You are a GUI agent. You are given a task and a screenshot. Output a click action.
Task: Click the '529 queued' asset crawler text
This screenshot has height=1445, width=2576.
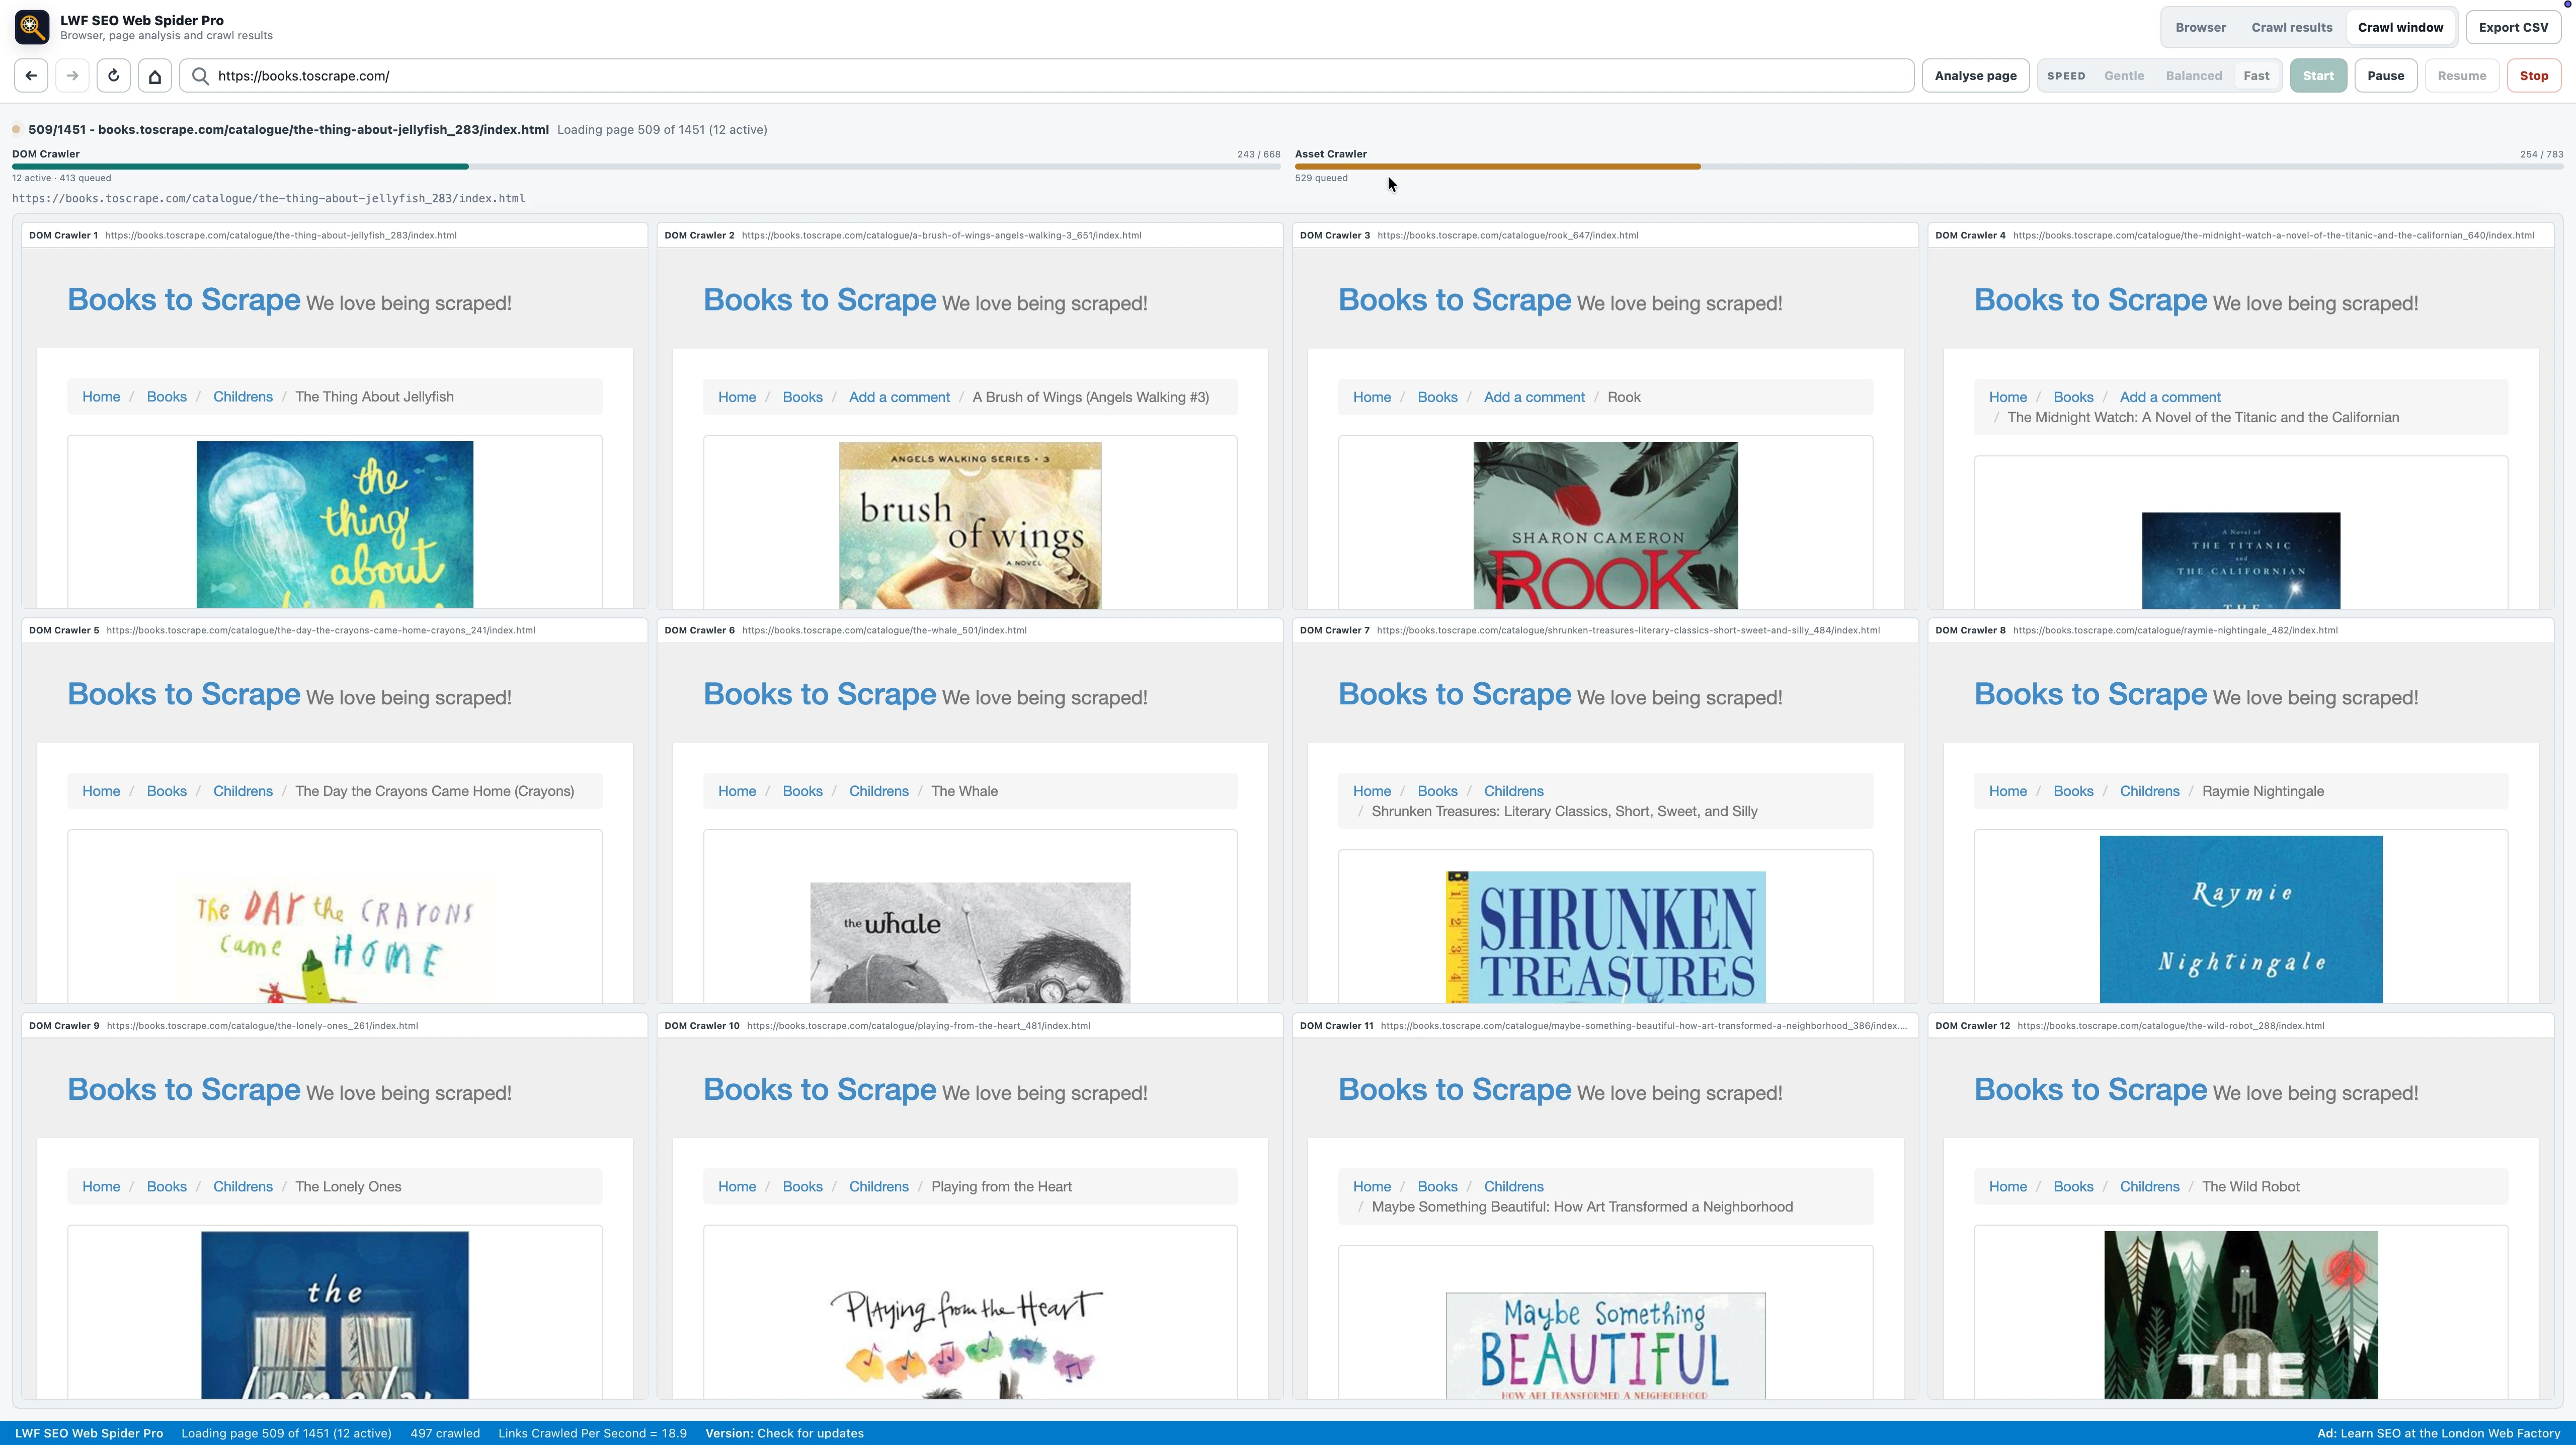(1321, 178)
